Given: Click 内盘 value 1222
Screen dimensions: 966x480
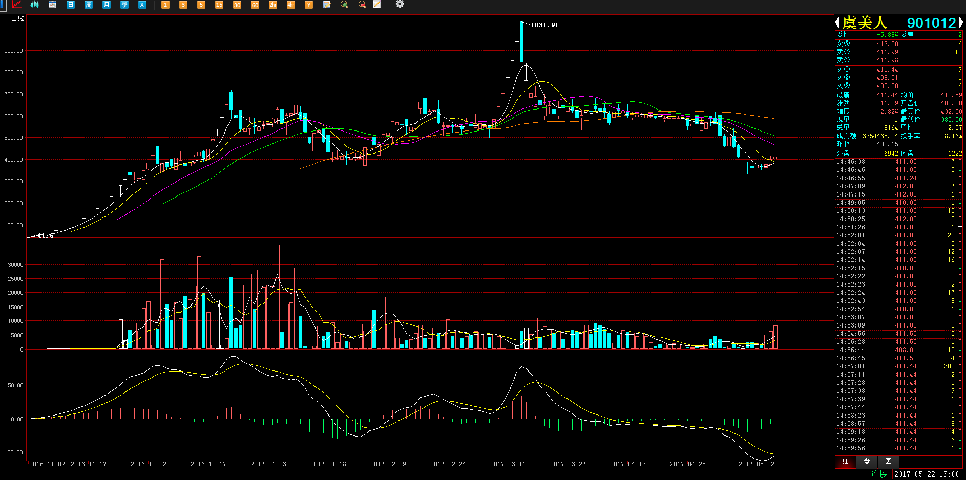Looking at the screenshot, I should coord(955,154).
